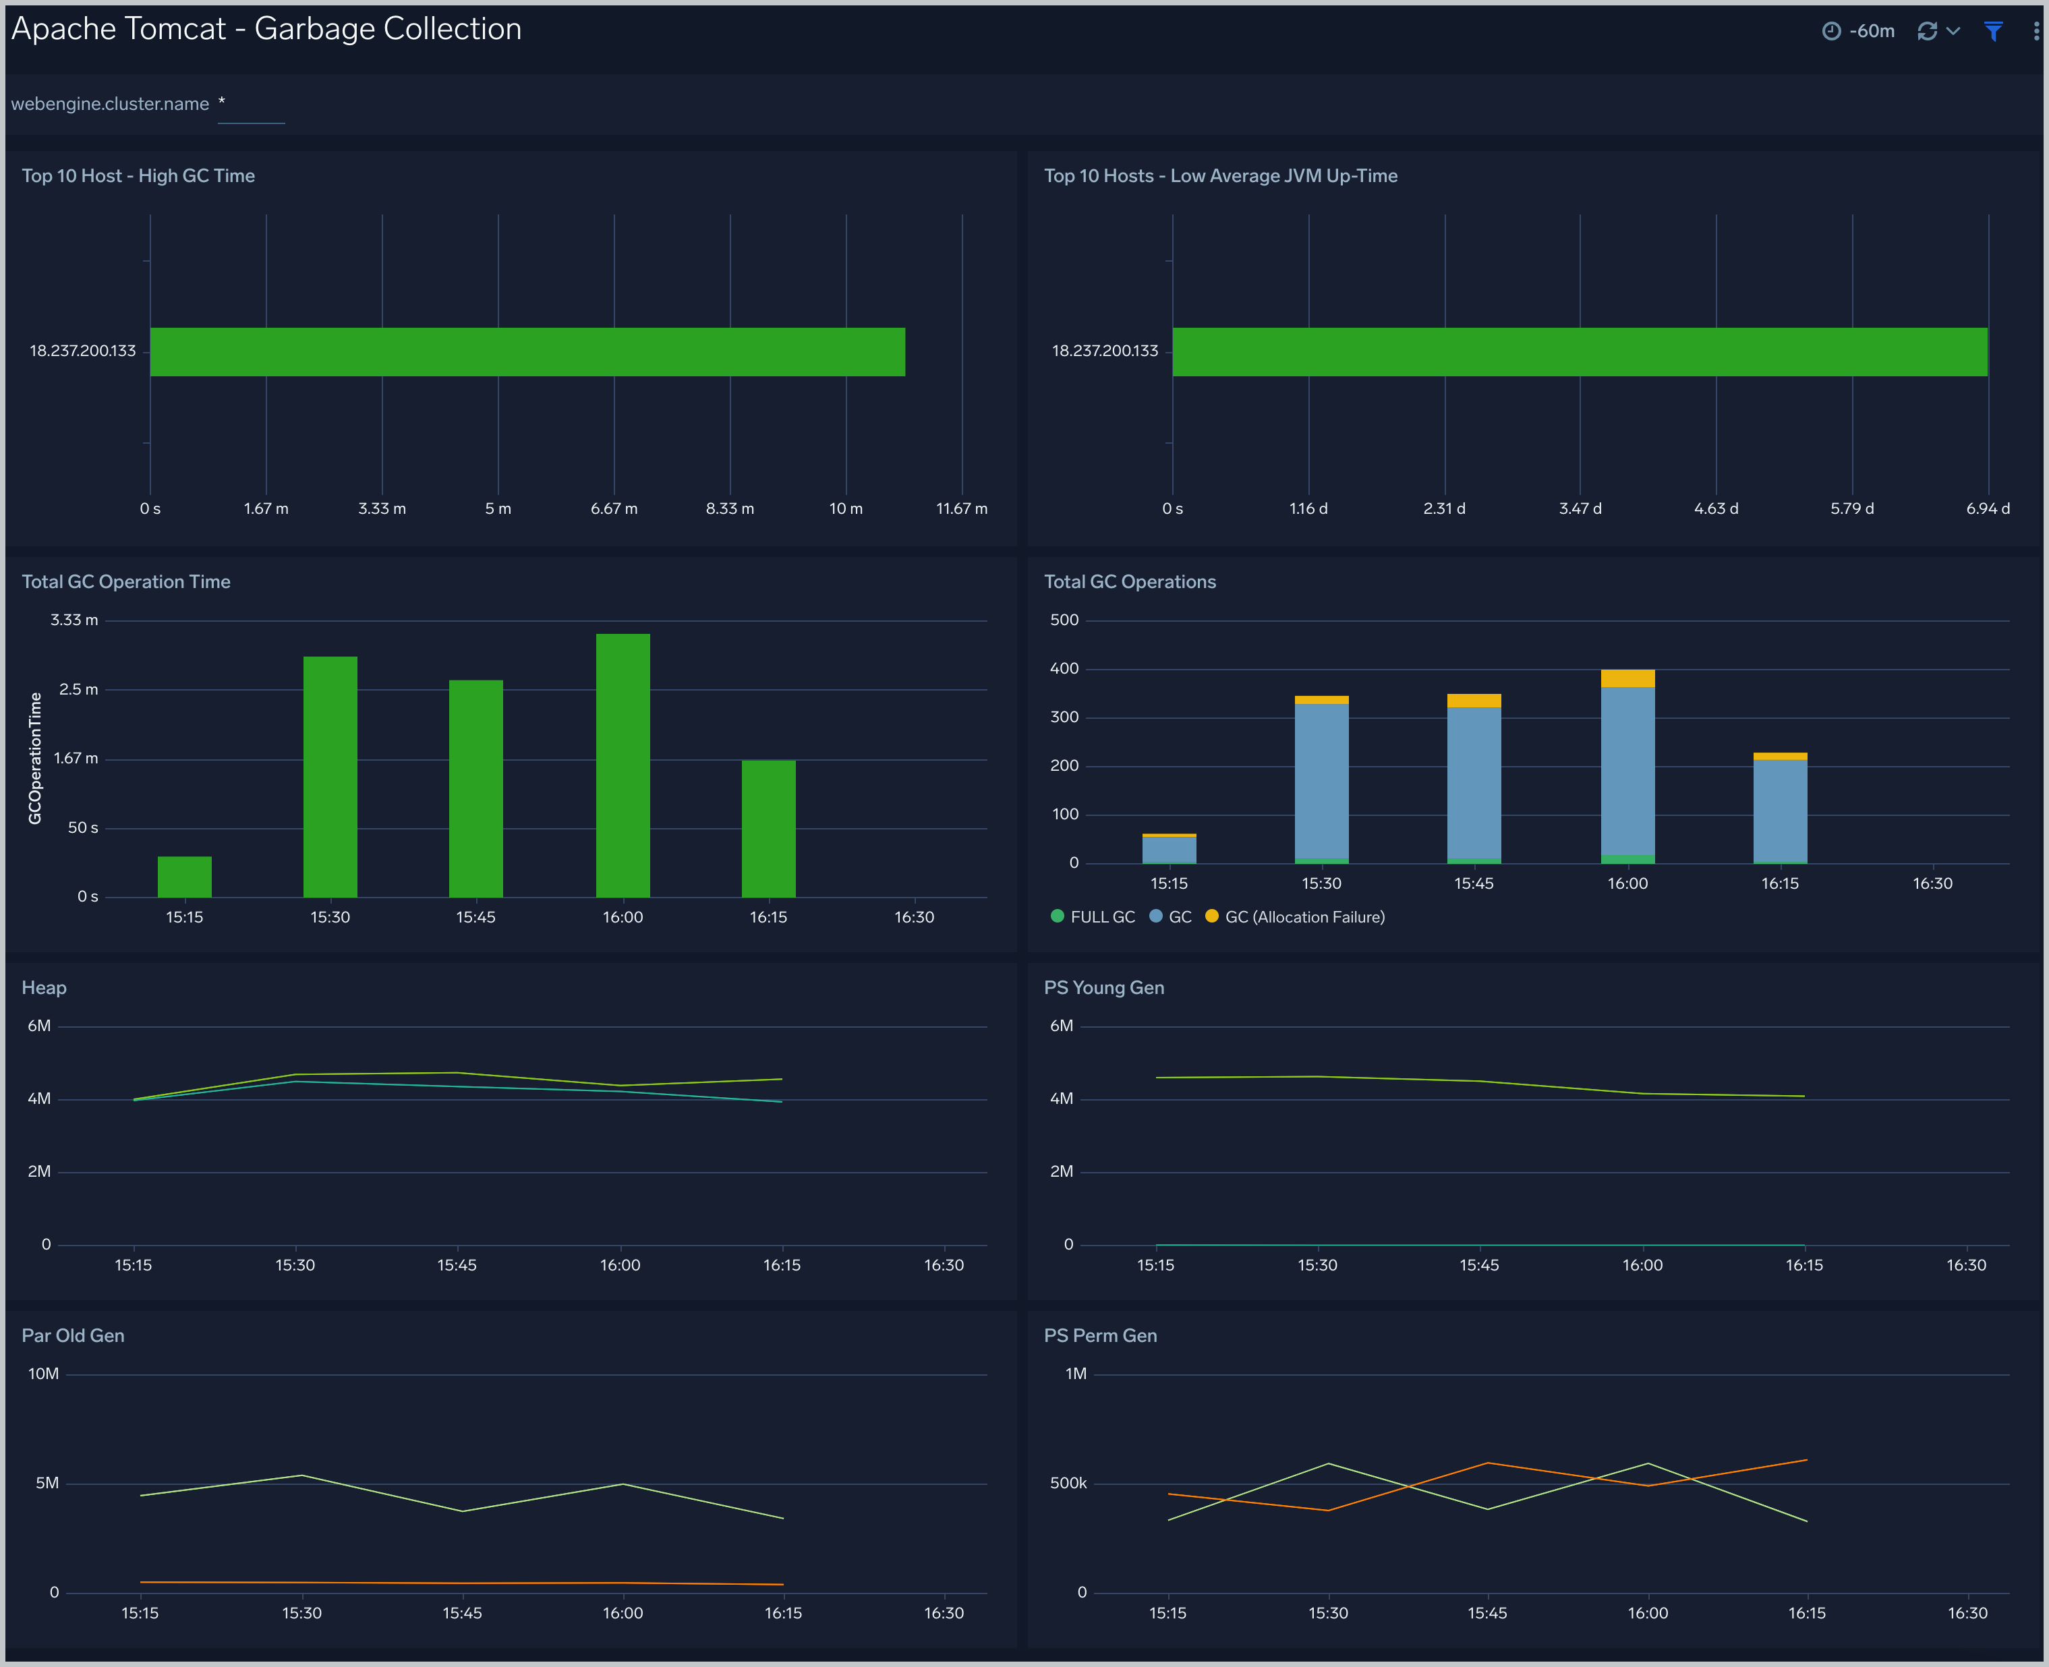Viewport: 2049px width, 1667px height.
Task: Click the yellow Allocation Failure legend color dot
Action: click(1212, 916)
